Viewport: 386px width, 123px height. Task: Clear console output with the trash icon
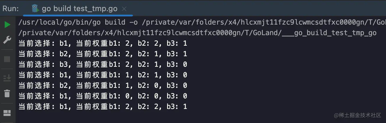[7, 94]
